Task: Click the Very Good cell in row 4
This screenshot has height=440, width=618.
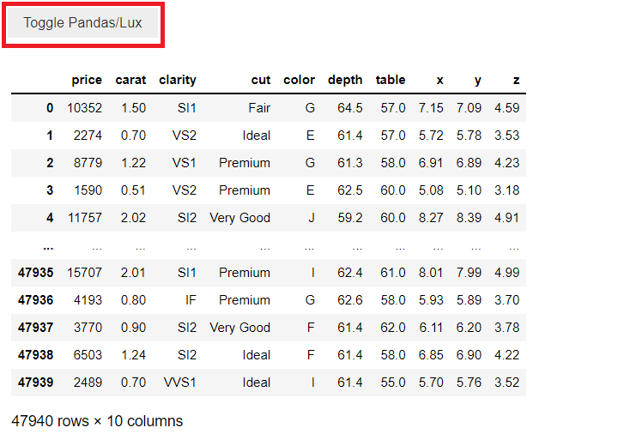Action: [x=239, y=218]
